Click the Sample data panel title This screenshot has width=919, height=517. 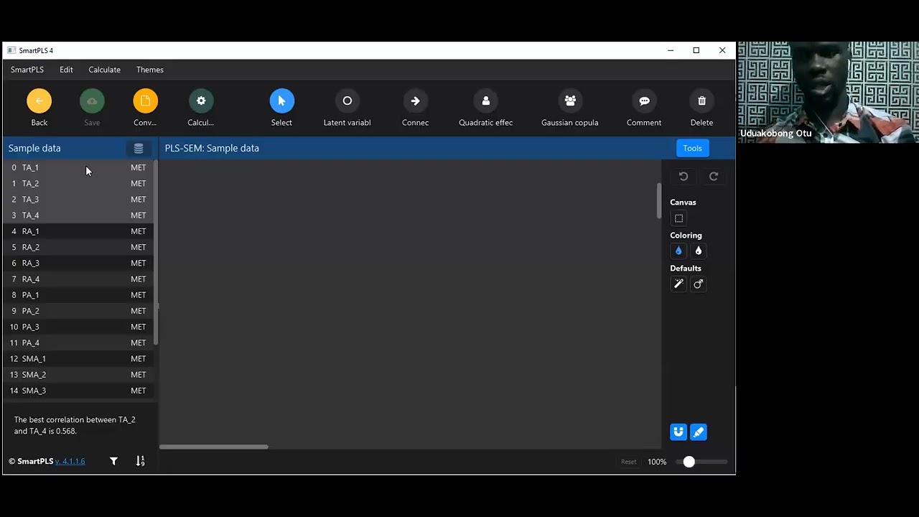[34, 148]
